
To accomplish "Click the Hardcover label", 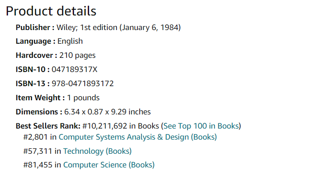I will [36, 55].
